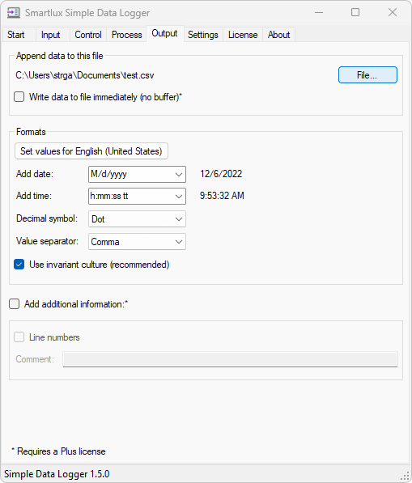Select the Process tab
The image size is (412, 483).
pyautogui.click(x=126, y=35)
